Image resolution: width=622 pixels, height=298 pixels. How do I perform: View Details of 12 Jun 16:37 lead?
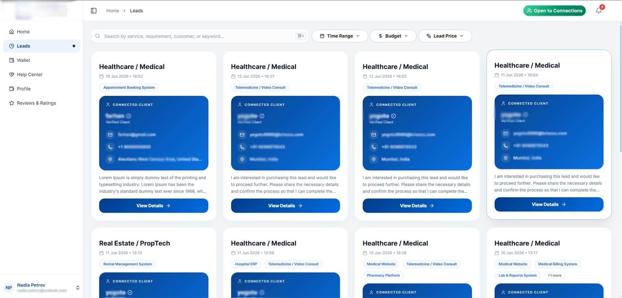click(285, 206)
